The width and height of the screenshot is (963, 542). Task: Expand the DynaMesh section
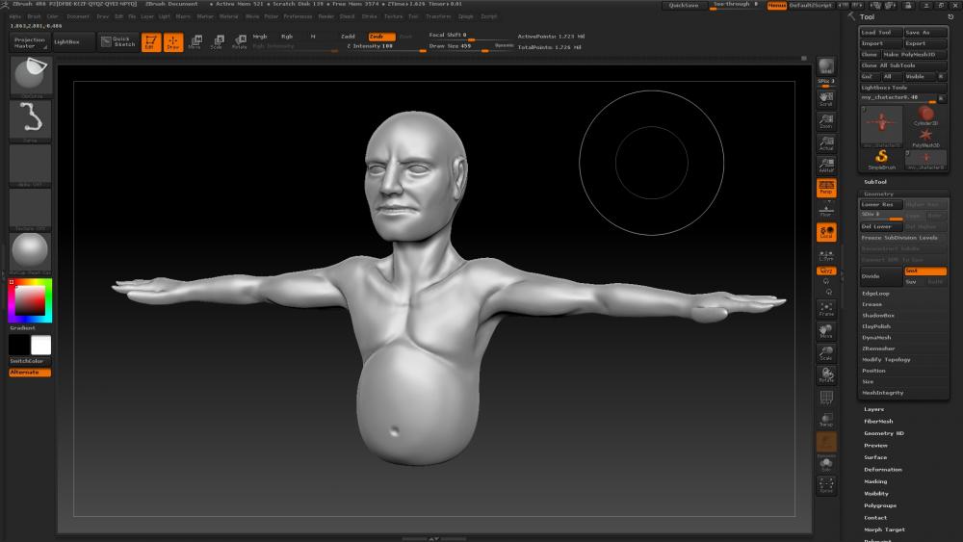coord(877,338)
